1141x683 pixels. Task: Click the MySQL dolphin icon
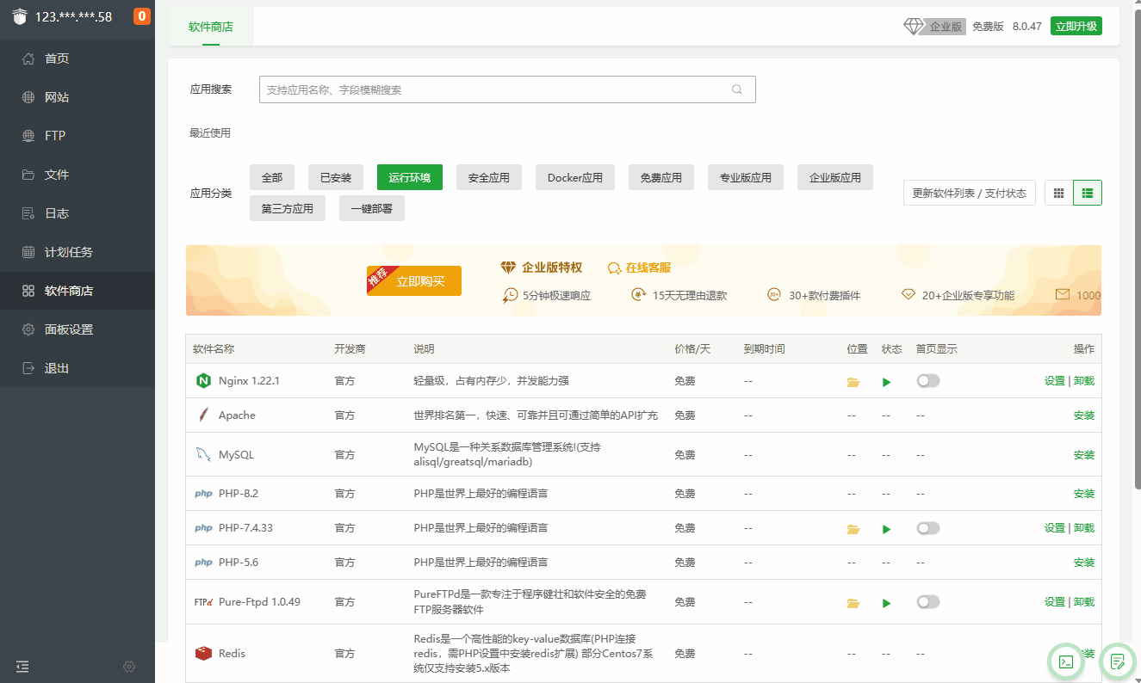click(x=203, y=454)
